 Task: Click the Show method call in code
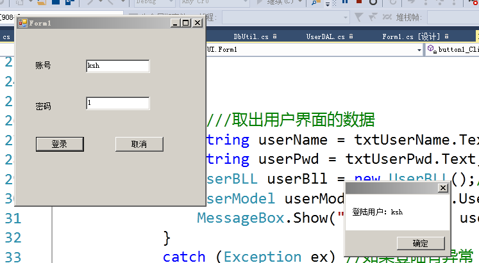coord(310,218)
